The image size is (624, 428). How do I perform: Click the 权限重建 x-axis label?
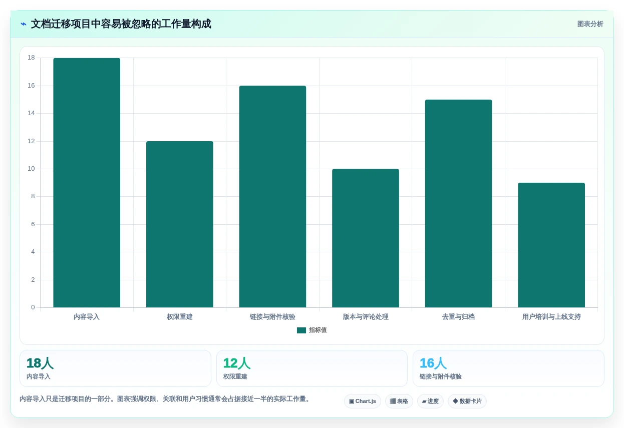(180, 317)
